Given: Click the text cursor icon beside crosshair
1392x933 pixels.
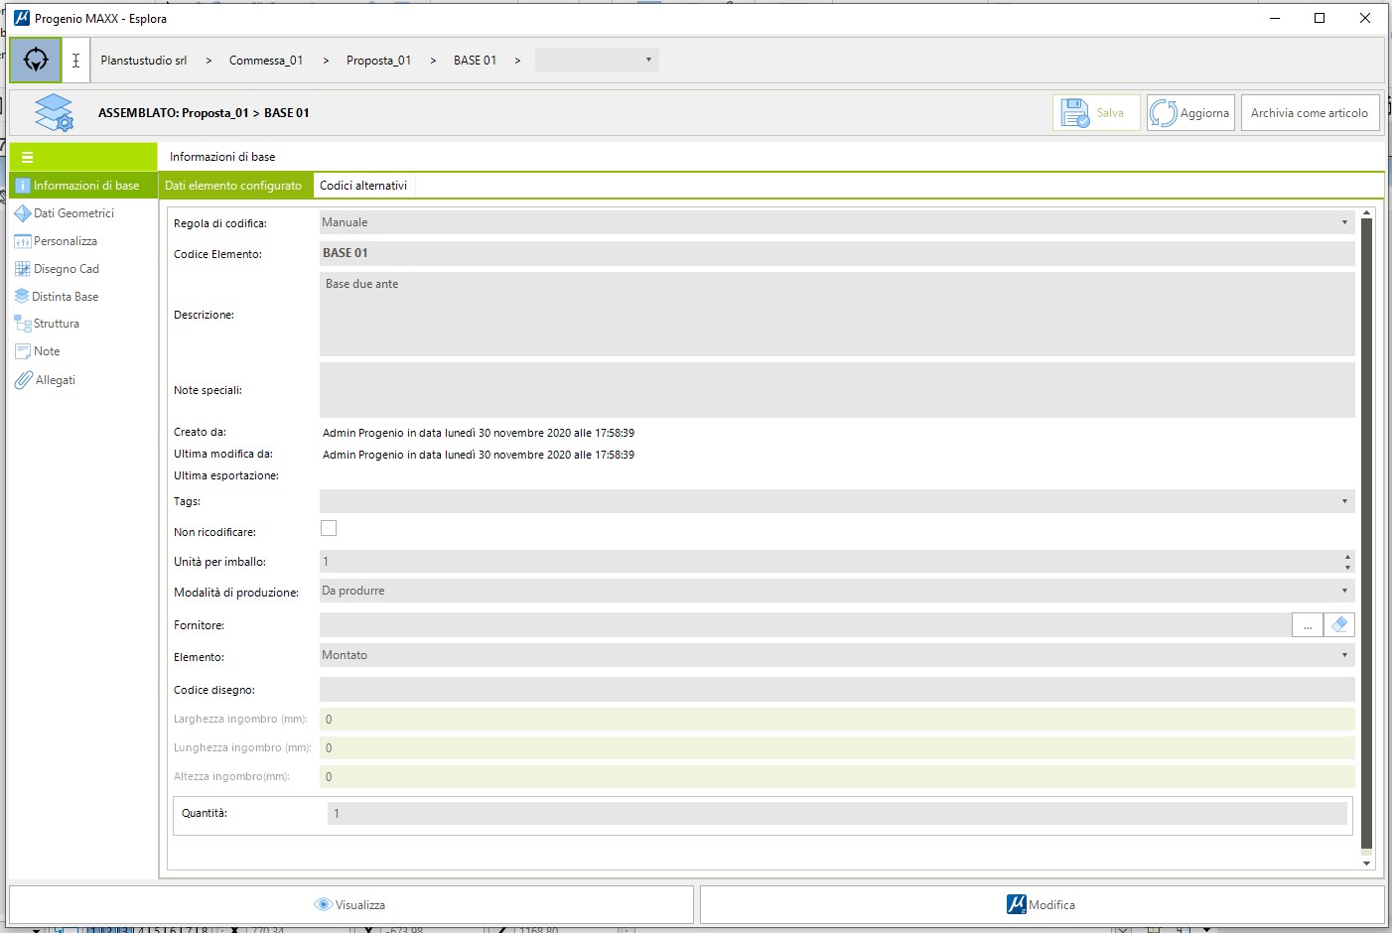Looking at the screenshot, I should (x=75, y=61).
